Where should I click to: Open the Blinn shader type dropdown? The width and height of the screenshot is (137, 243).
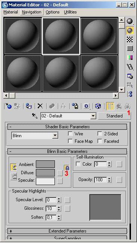click(55, 136)
